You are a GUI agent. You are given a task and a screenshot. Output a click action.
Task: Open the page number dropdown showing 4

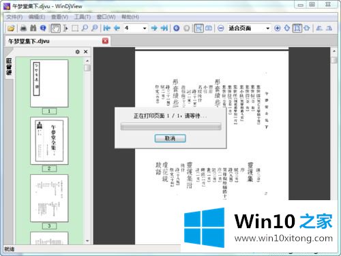145,29
